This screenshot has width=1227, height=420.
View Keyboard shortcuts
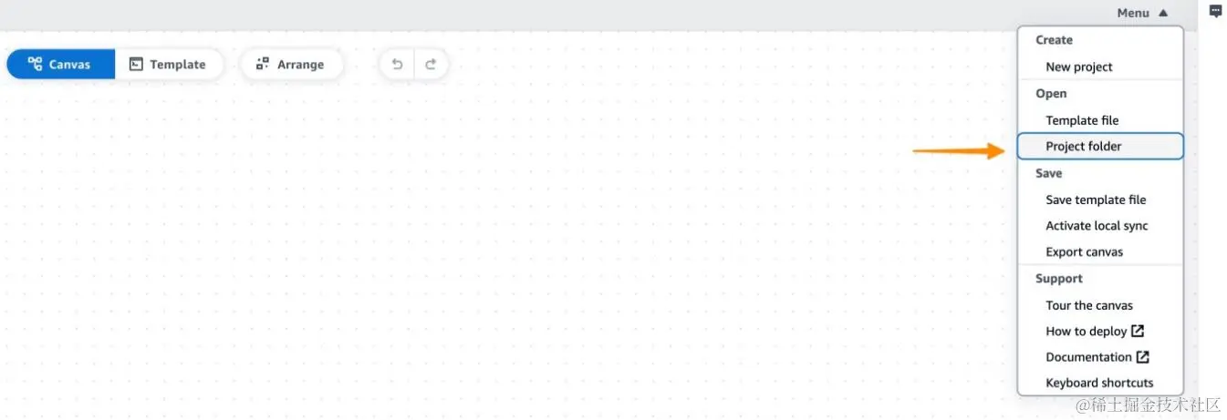1100,383
